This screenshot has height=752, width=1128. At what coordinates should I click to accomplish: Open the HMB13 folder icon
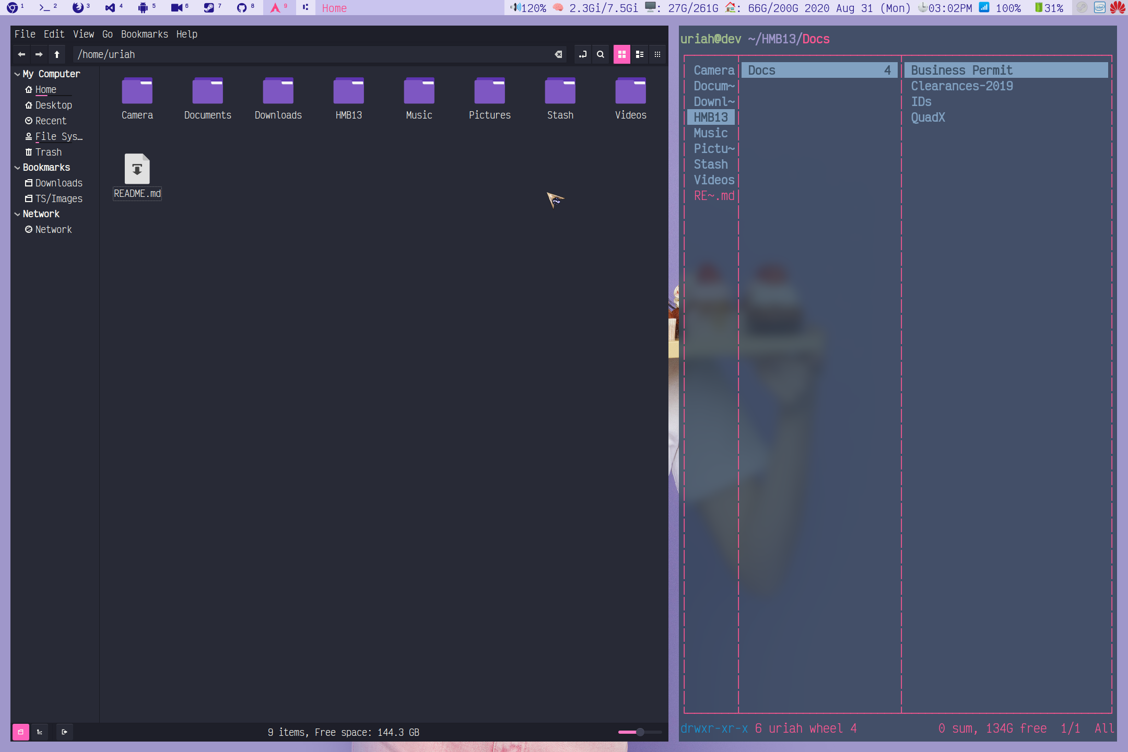click(x=348, y=91)
